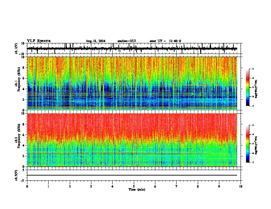Click the "10" tick on the time axis
Screen dimensions: 271x209
pyautogui.click(x=241, y=186)
